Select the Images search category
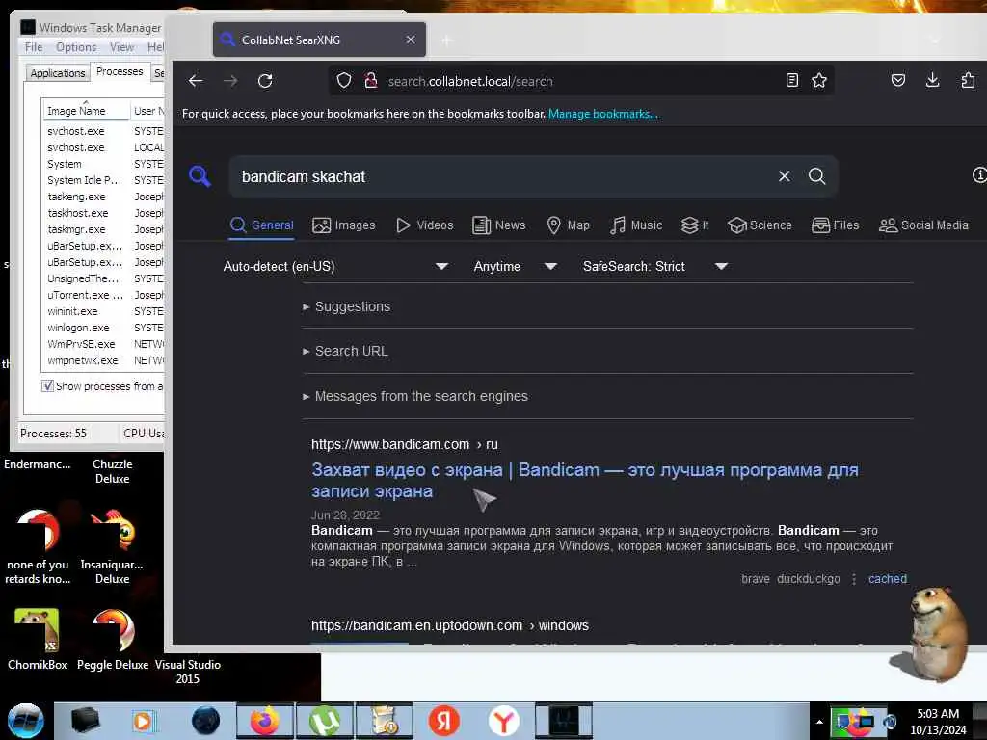987x740 pixels. (x=344, y=225)
